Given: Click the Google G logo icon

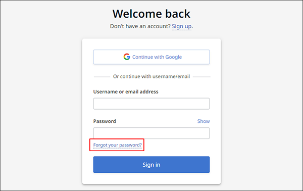Looking at the screenshot, I should 127,57.
